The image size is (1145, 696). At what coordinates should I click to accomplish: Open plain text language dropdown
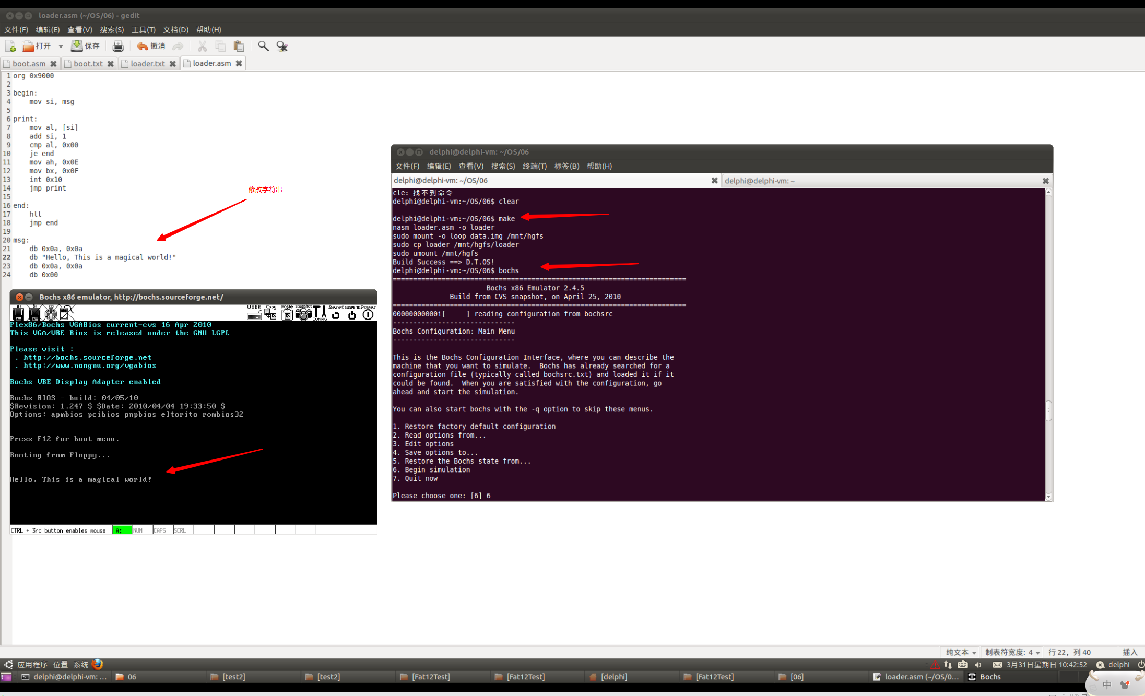(961, 652)
